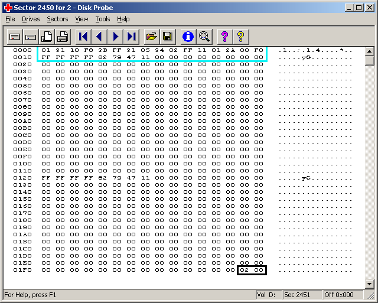Select byte 79 in row 0010
378x303 pixels.
click(117, 57)
